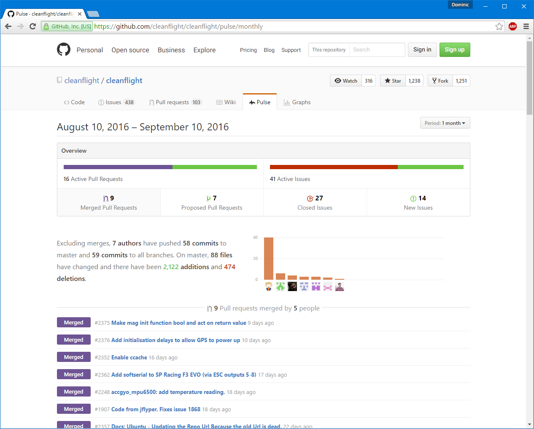Screen dimensions: 534x429
Task: Click the browser address bar URL
Action: click(178, 27)
